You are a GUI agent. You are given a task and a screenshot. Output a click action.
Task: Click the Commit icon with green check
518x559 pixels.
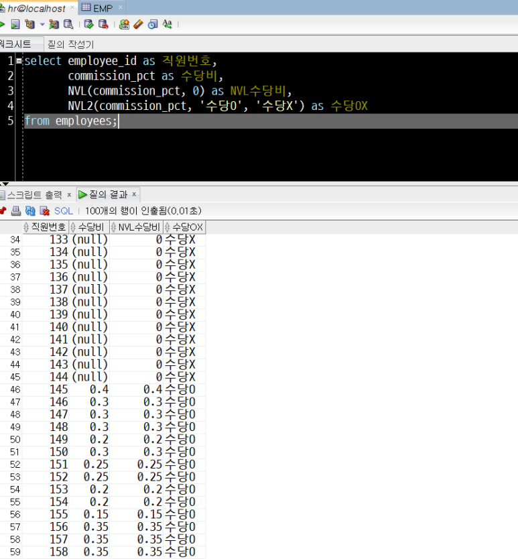(88, 24)
